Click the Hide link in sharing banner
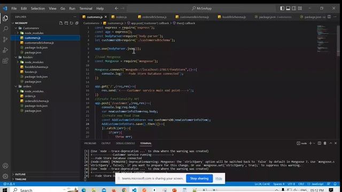The image size is (342, 192). point(219,179)
